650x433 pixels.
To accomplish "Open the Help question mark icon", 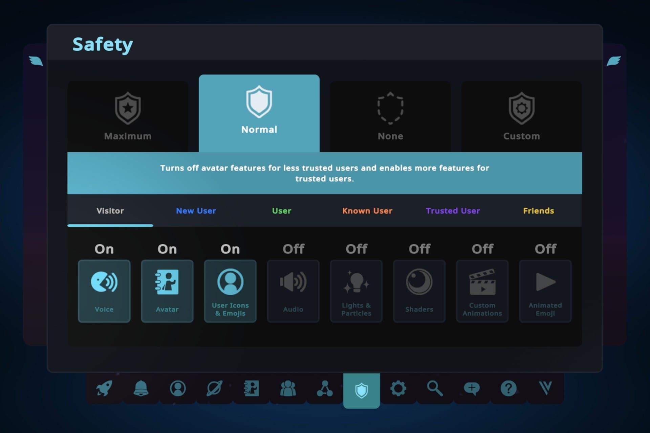I will coord(508,388).
